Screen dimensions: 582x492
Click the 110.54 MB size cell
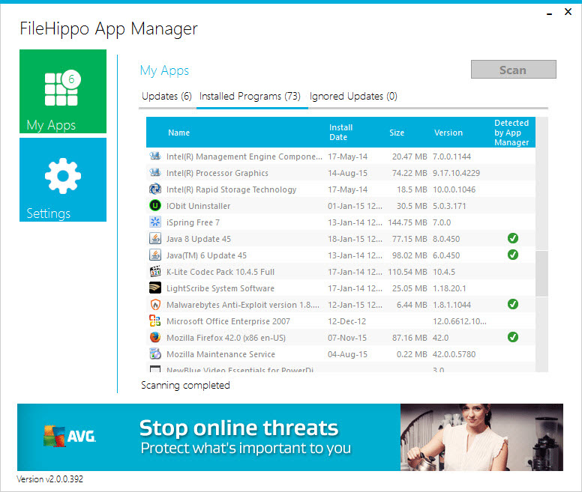tap(407, 272)
